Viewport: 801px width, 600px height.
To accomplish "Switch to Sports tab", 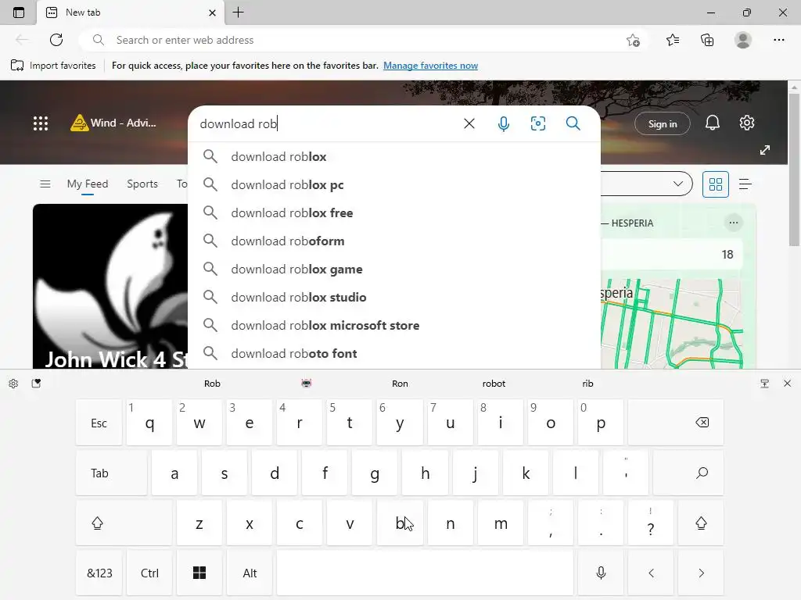I will coord(142,184).
